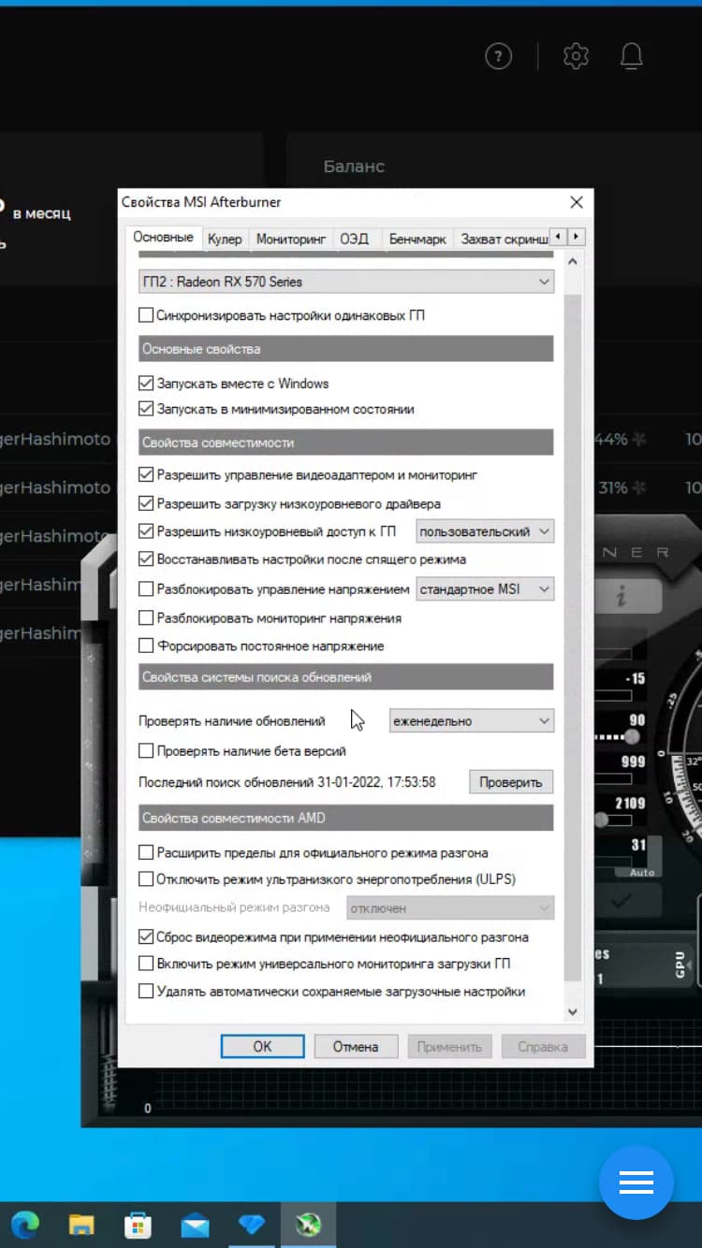Click the Баланс heading in background page
The width and height of the screenshot is (702, 1248).
coord(354,167)
